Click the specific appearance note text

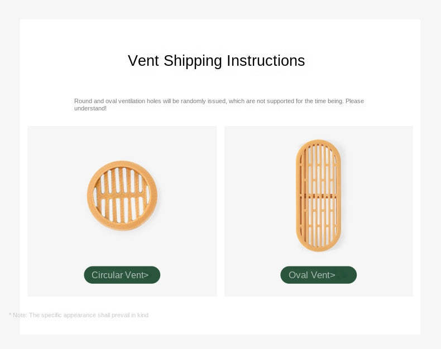79,315
